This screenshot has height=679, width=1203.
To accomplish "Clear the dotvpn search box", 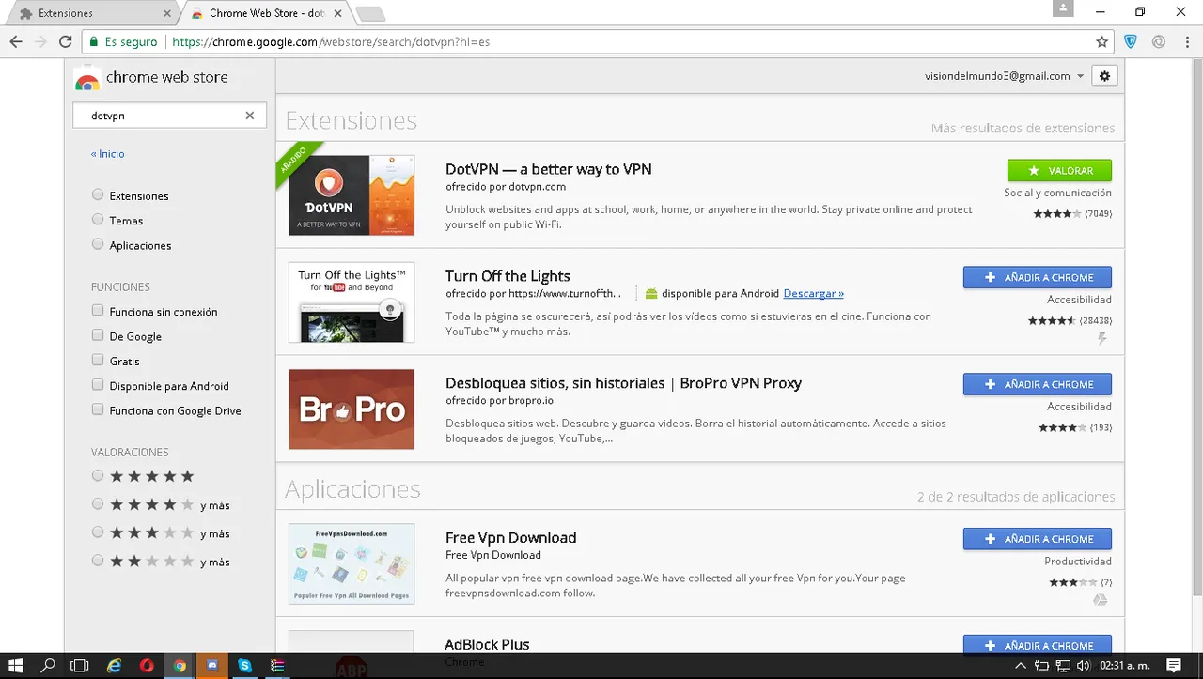I will 250,116.
